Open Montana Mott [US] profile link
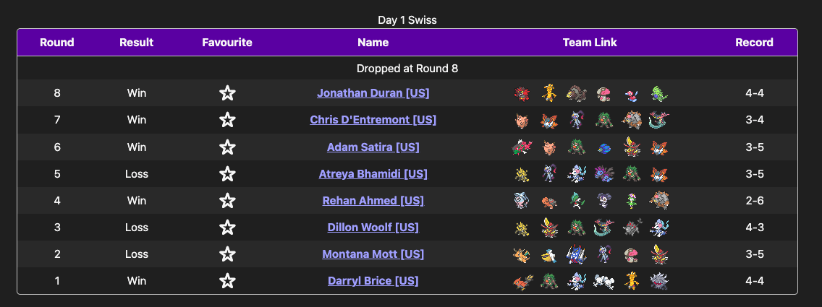 (373, 254)
